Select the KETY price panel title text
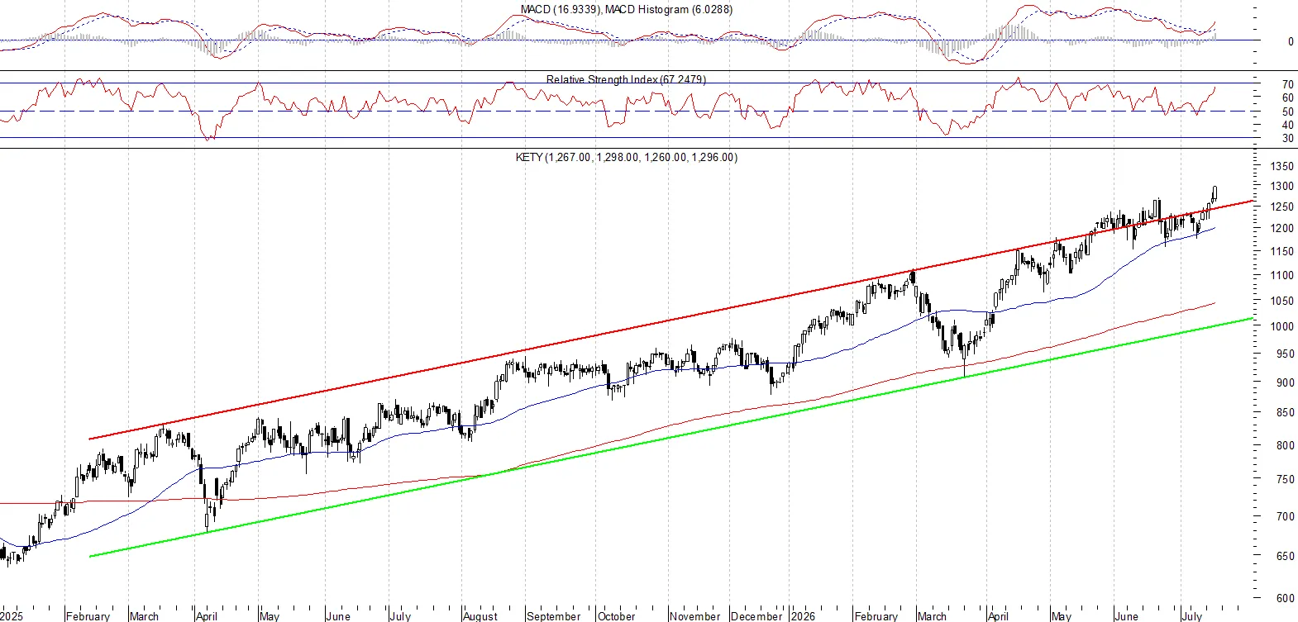Image resolution: width=1298 pixels, height=622 pixels. [x=626, y=157]
